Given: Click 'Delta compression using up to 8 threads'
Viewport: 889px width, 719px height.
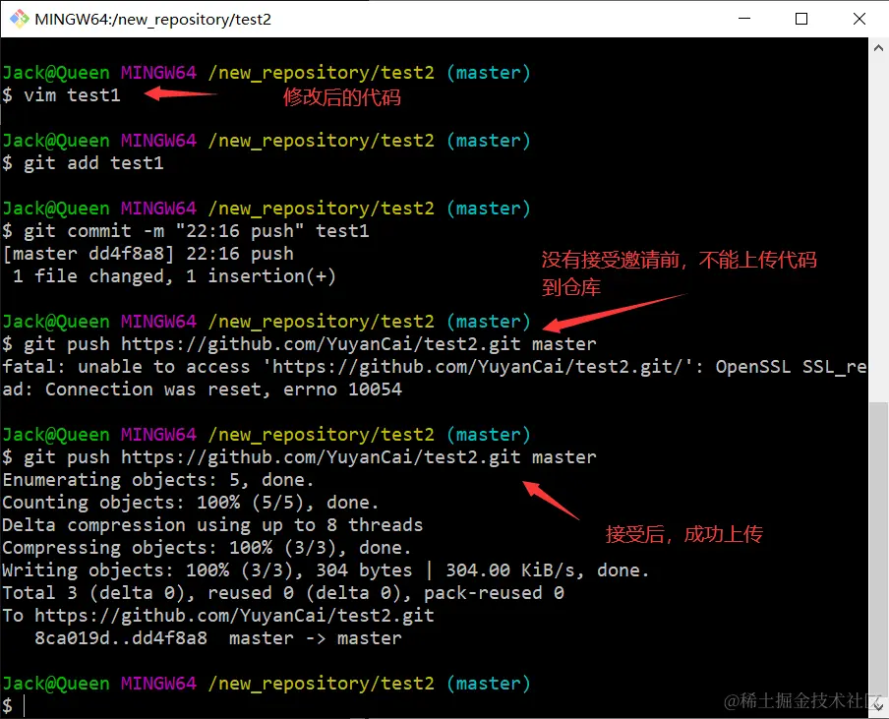Looking at the screenshot, I should 212,525.
